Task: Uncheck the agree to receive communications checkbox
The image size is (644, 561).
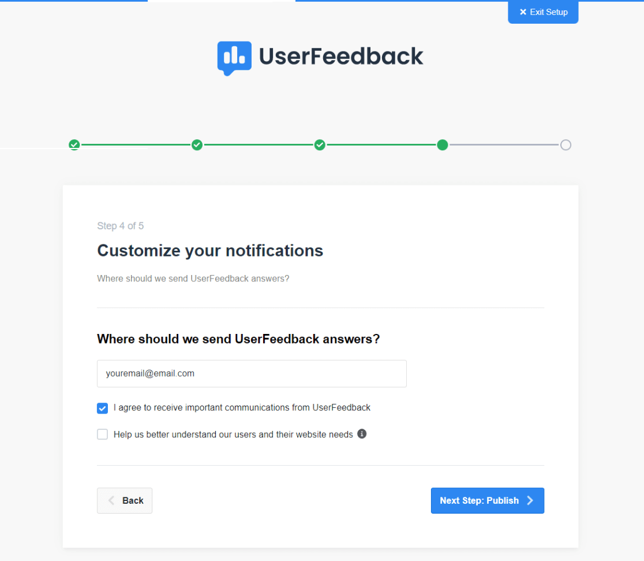Action: click(x=103, y=408)
